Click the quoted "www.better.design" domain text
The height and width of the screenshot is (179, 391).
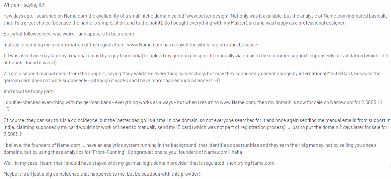(x=206, y=16)
